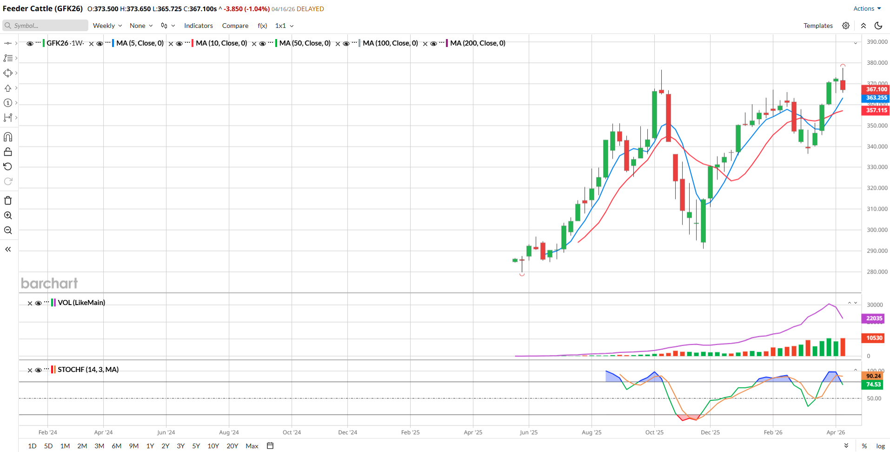Image resolution: width=890 pixels, height=452 pixels.
Task: Click the lock drawings icon
Action: click(x=8, y=152)
